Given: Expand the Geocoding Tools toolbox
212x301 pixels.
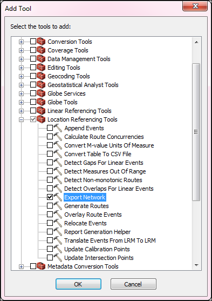Looking at the screenshot, I should pyautogui.click(x=21, y=76).
